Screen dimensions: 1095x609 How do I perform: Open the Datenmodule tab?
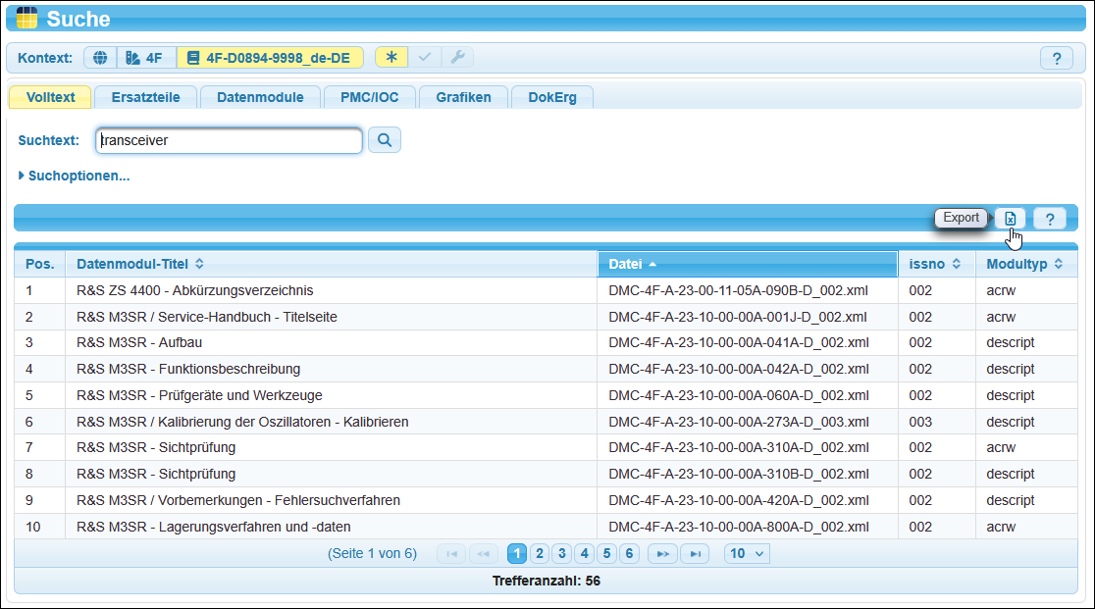[260, 97]
